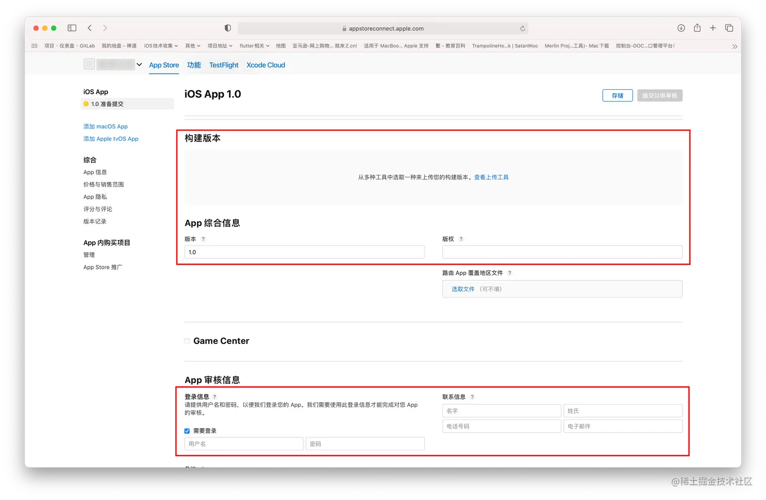Viewport: 766px width, 500px height.
Task: Open 查看上传工具 link
Action: click(x=491, y=177)
